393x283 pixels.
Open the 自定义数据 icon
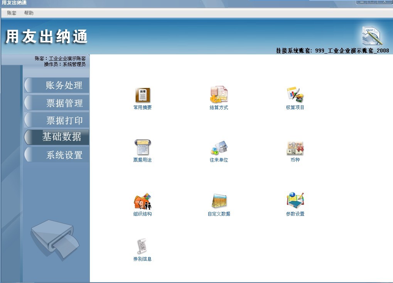click(x=219, y=200)
